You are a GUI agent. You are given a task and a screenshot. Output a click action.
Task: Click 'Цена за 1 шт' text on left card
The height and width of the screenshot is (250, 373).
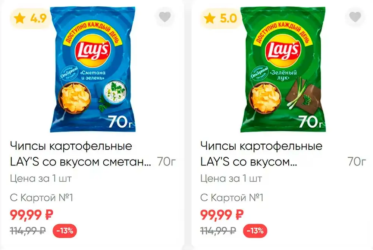point(41,178)
